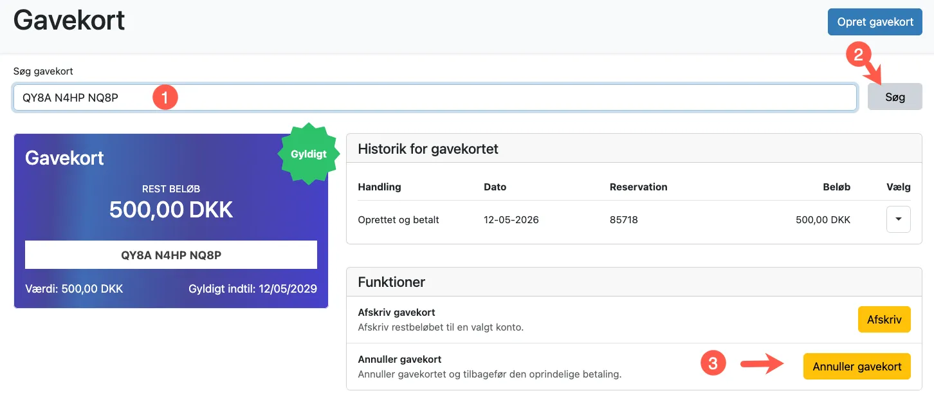934x402 pixels.
Task: Click Afskriv restbeløbet til en valgt konto description
Action: 441,327
